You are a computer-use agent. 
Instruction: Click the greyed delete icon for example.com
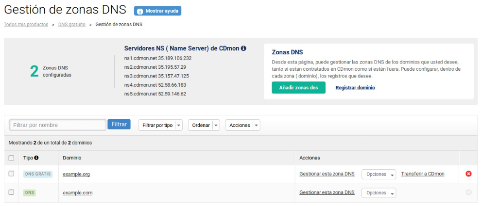(x=468, y=192)
